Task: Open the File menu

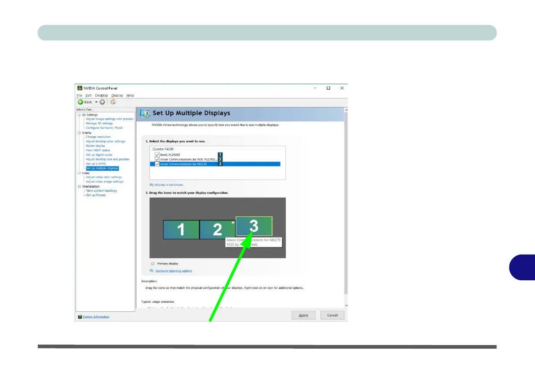Action: (x=80, y=96)
